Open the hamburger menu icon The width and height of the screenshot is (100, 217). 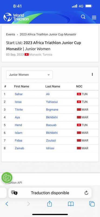[x=94, y=17]
